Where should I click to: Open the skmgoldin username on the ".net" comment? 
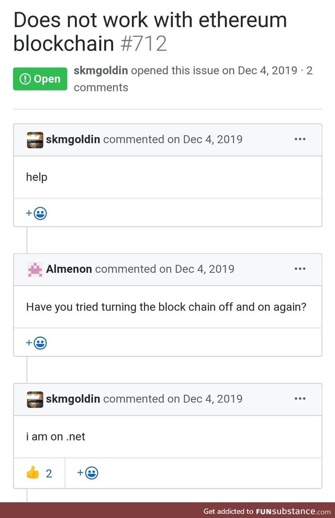73,399
